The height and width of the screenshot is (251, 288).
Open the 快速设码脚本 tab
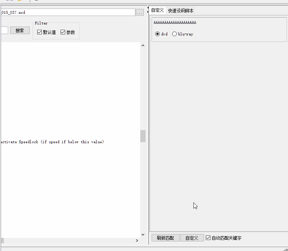pos(181,11)
